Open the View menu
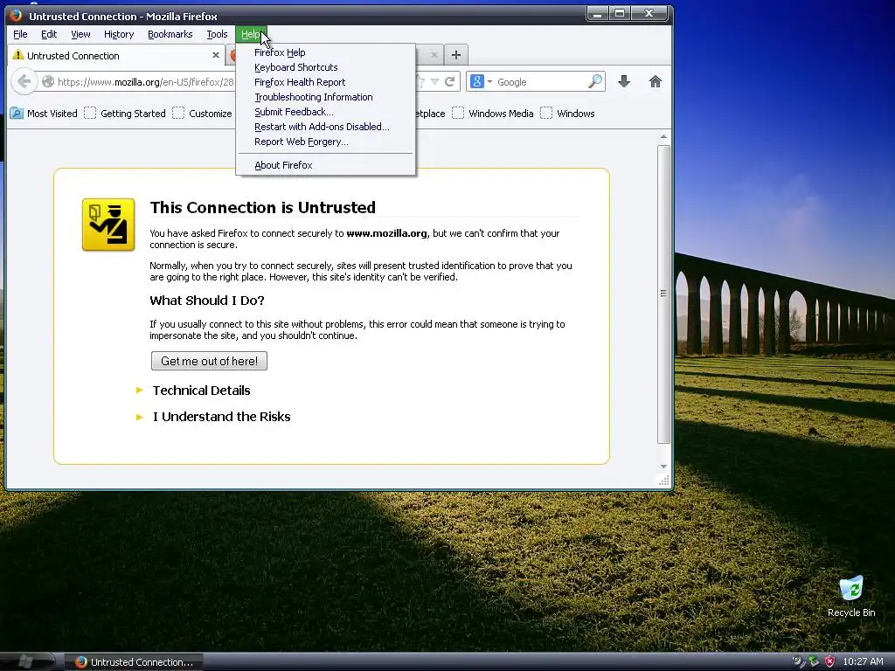 click(x=80, y=34)
